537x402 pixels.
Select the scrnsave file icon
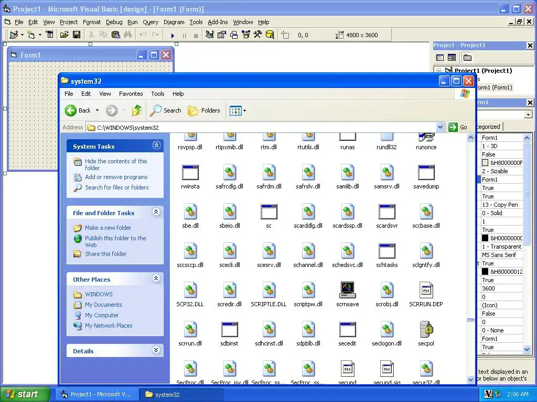(x=347, y=290)
